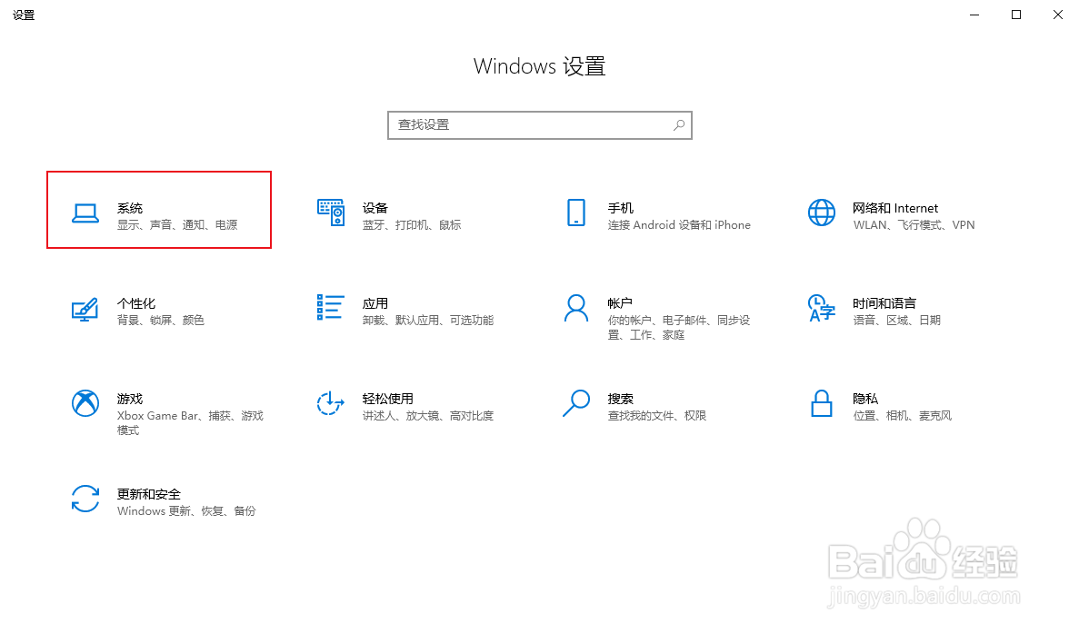Close the 设置 window

pyautogui.click(x=1058, y=15)
